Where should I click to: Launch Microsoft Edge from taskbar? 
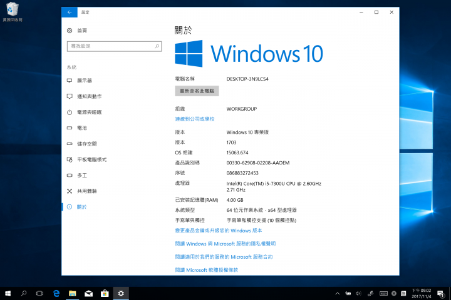(x=56, y=293)
